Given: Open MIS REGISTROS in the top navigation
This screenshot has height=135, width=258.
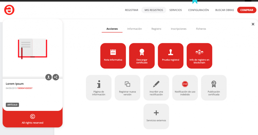Looking at the screenshot, I should click(154, 10).
